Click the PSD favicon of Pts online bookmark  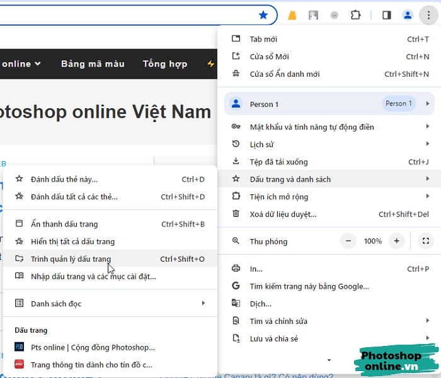[19, 347]
